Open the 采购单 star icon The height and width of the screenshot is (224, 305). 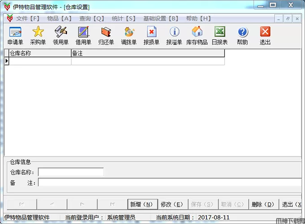click(x=38, y=35)
